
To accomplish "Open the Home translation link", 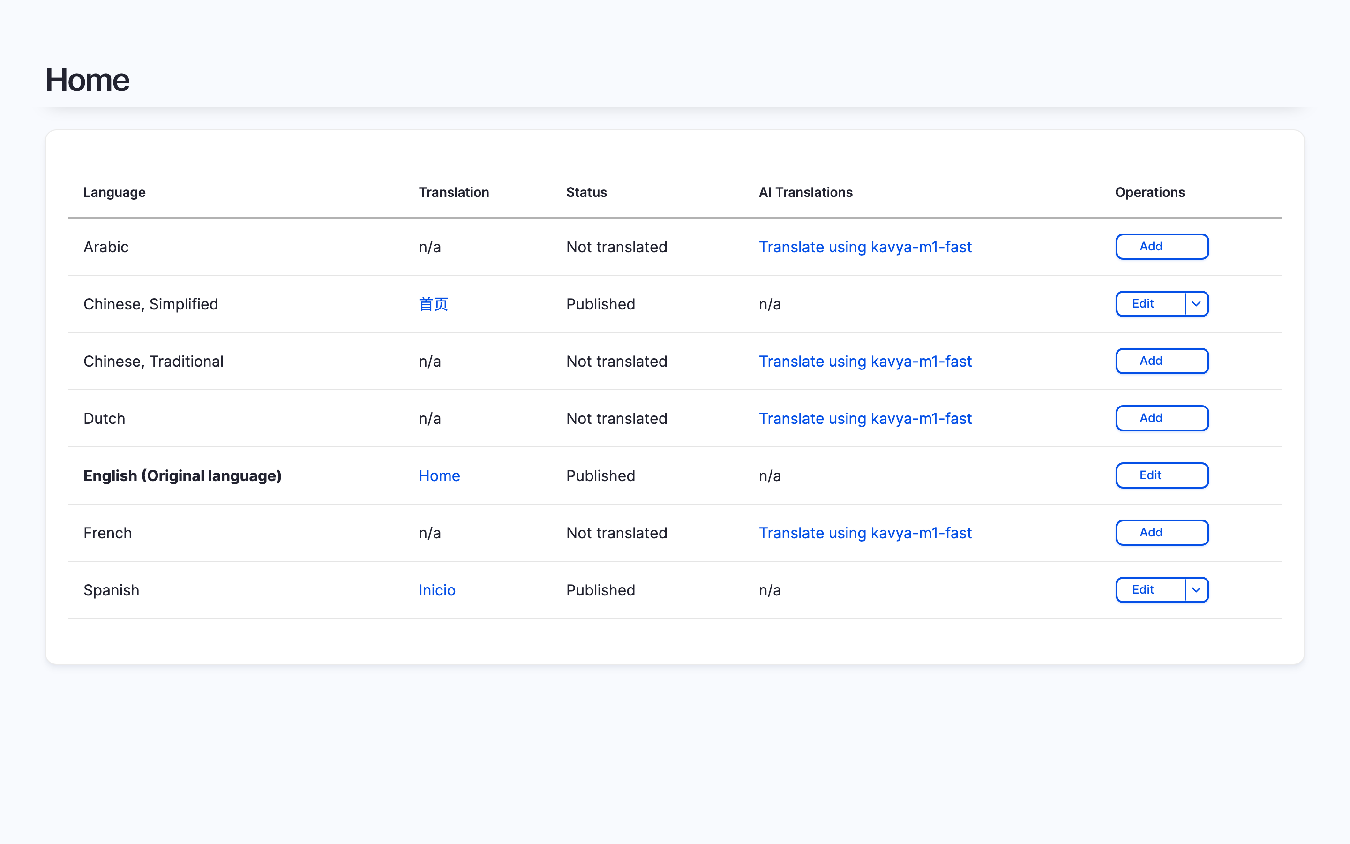I will pyautogui.click(x=439, y=475).
